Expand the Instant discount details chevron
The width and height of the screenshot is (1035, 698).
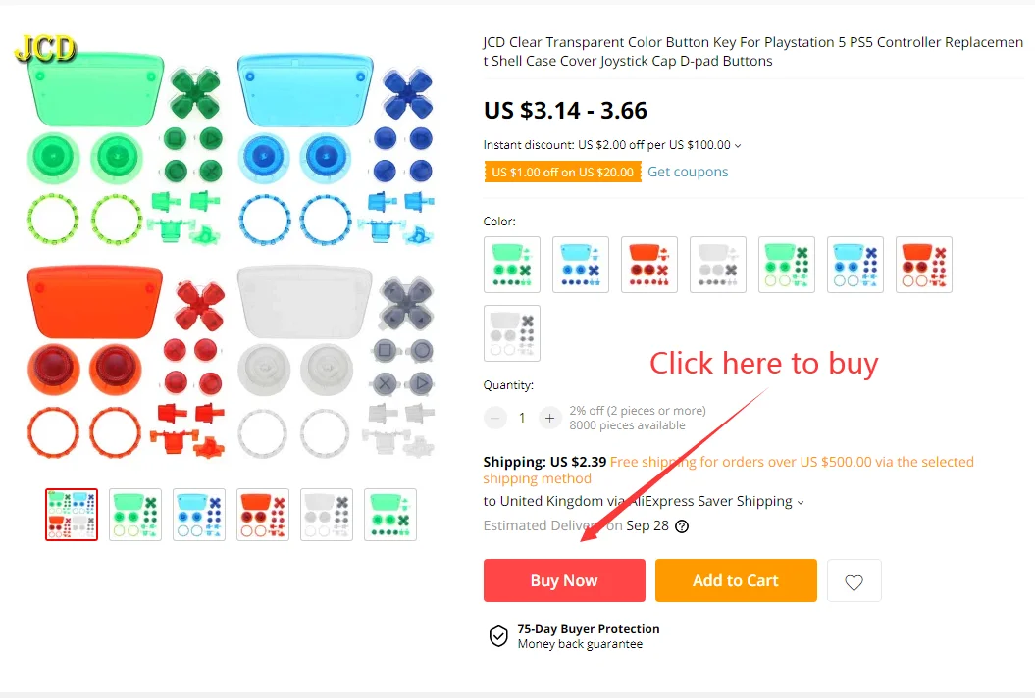738,146
